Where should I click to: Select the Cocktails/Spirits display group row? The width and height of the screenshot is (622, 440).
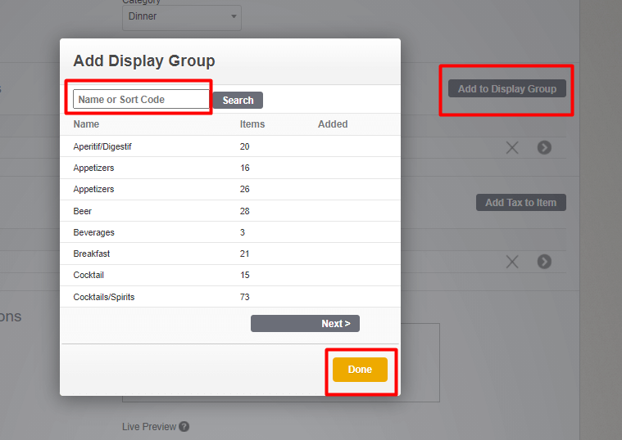pos(104,297)
